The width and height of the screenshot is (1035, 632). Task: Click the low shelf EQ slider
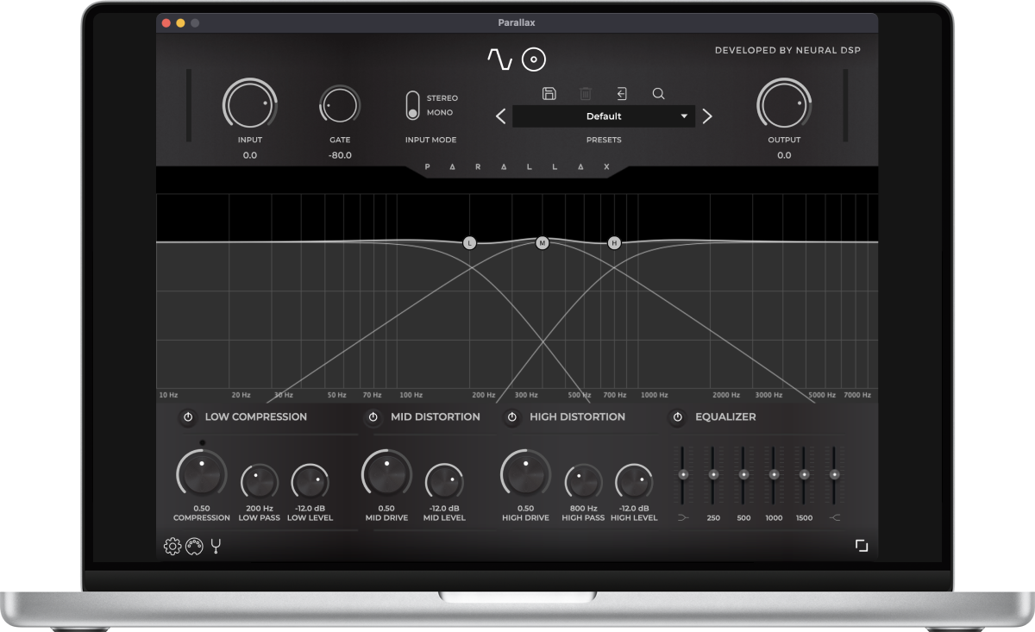tap(683, 475)
